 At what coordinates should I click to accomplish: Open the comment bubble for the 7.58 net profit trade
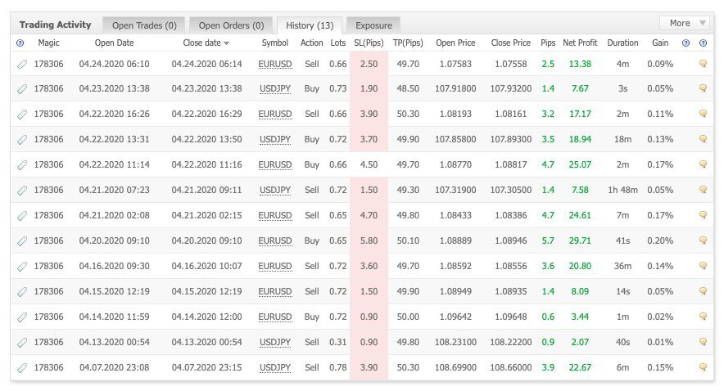[703, 190]
